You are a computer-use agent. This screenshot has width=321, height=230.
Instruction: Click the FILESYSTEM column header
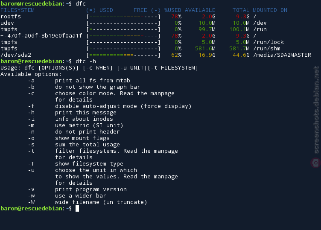18,10
